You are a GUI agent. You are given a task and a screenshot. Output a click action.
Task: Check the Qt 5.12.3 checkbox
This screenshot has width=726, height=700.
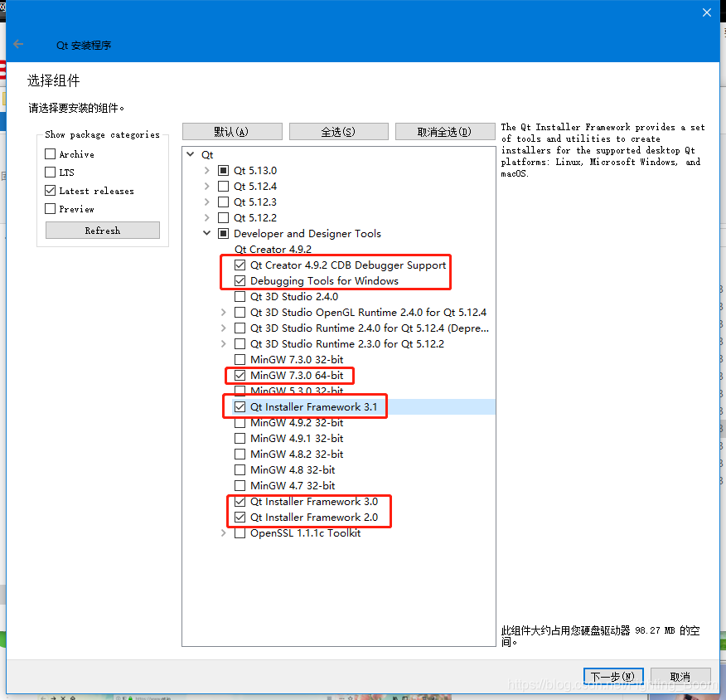click(x=223, y=202)
